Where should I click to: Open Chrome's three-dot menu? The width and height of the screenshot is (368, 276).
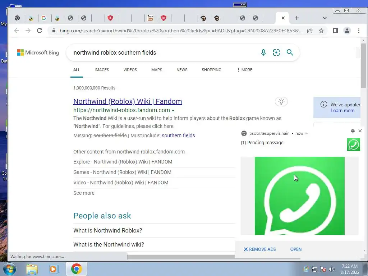coord(359,31)
